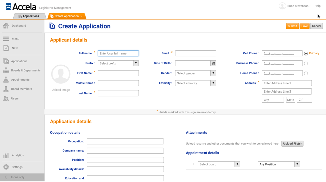Click the hamburger Menu icon
Viewport: 326px width, 182px height.
[x=6, y=39]
